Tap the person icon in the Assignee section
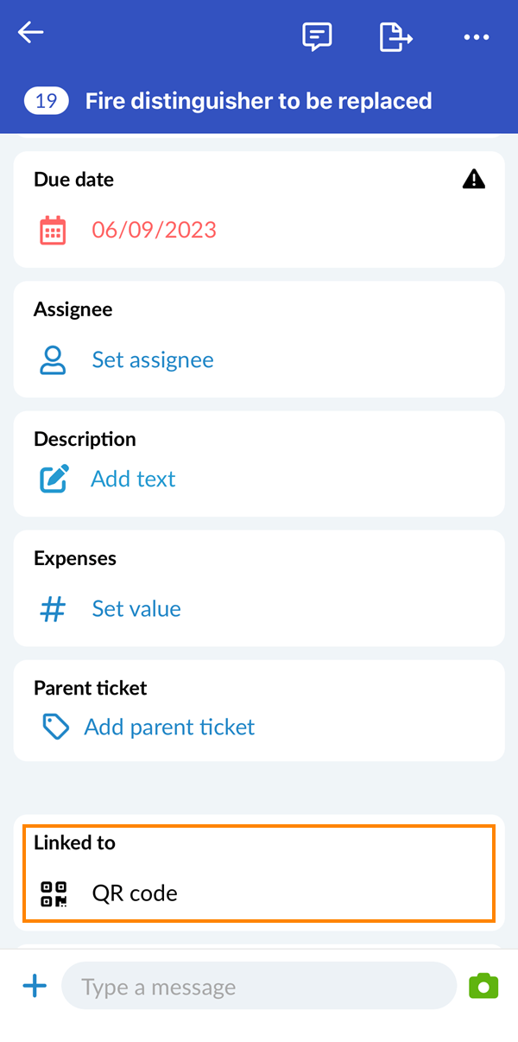 [x=52, y=359]
